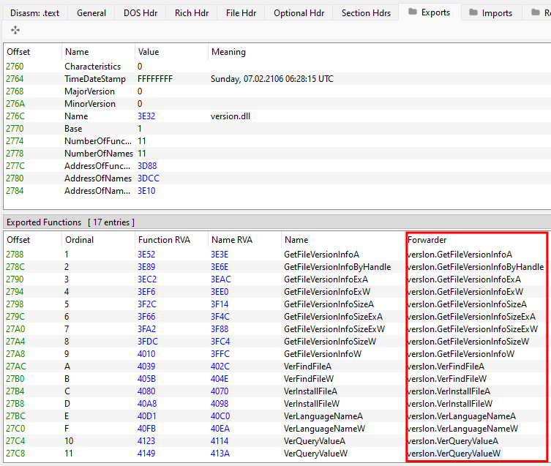Click the folder icon on the Exports tab

pos(413,12)
